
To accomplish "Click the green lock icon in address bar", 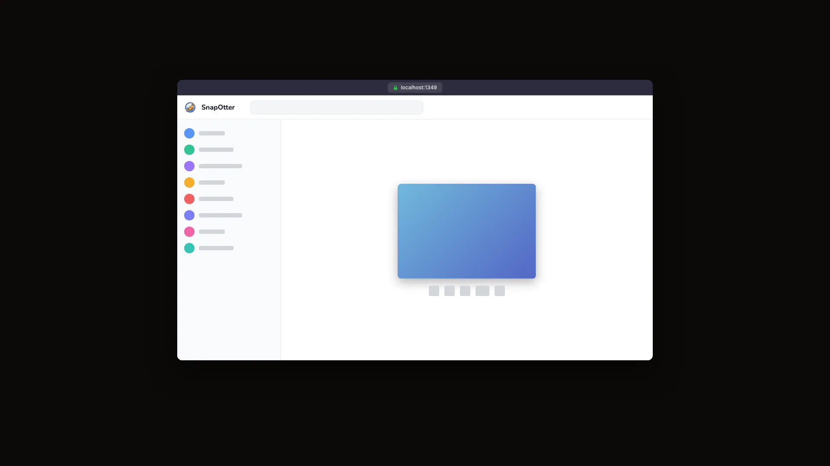I will [396, 88].
